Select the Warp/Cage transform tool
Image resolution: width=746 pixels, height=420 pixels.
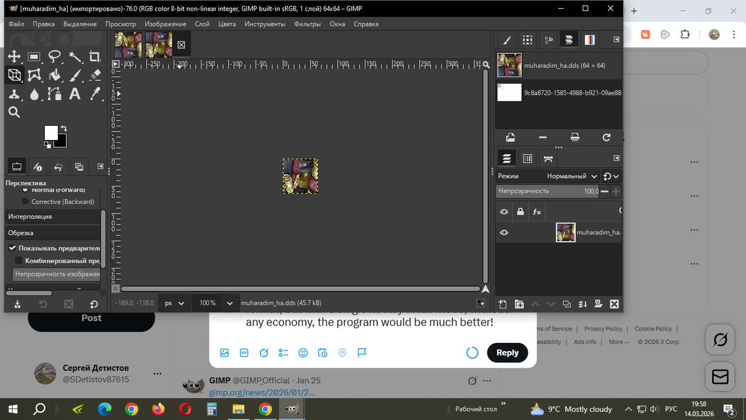coord(34,75)
